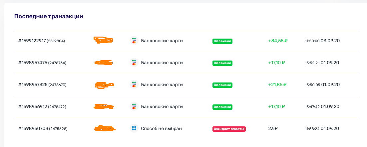Click 'Оплачено' badge for the +21,85 ₽ payment
Image resolution: width=367 pixels, height=147 pixels.
(x=222, y=85)
